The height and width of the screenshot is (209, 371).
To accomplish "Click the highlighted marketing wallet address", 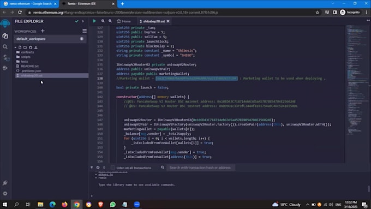I will [x=196, y=79].
